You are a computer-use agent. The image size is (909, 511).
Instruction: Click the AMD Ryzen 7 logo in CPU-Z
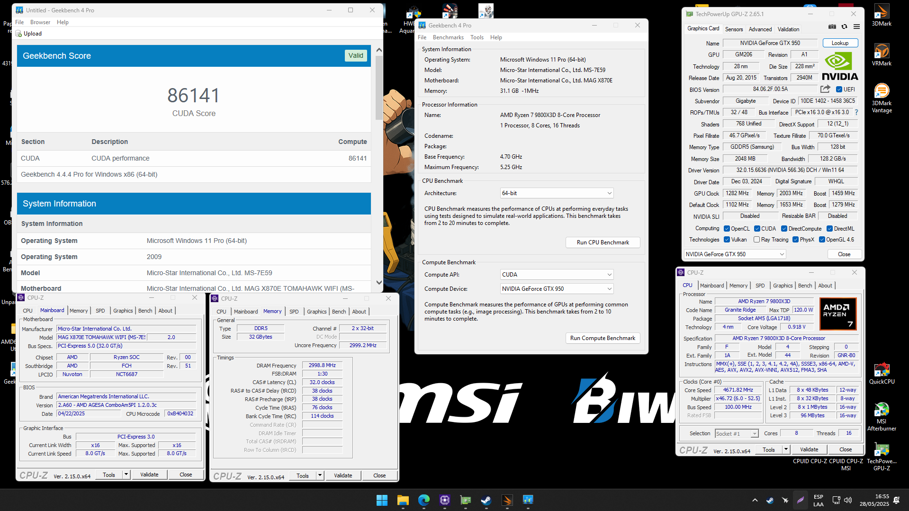point(837,314)
